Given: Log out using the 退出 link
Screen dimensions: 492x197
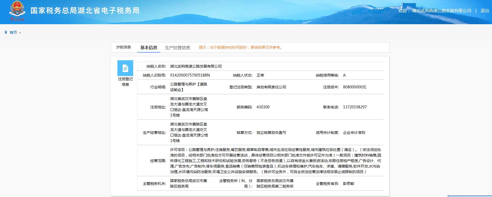Looking at the screenshot, I should pos(485,11).
